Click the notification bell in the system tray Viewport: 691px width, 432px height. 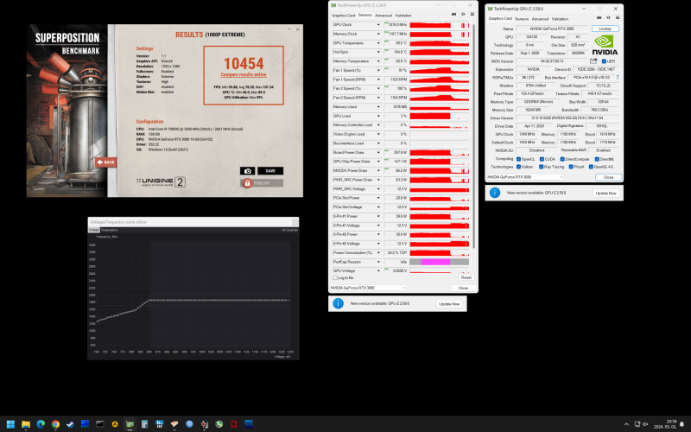[681, 424]
